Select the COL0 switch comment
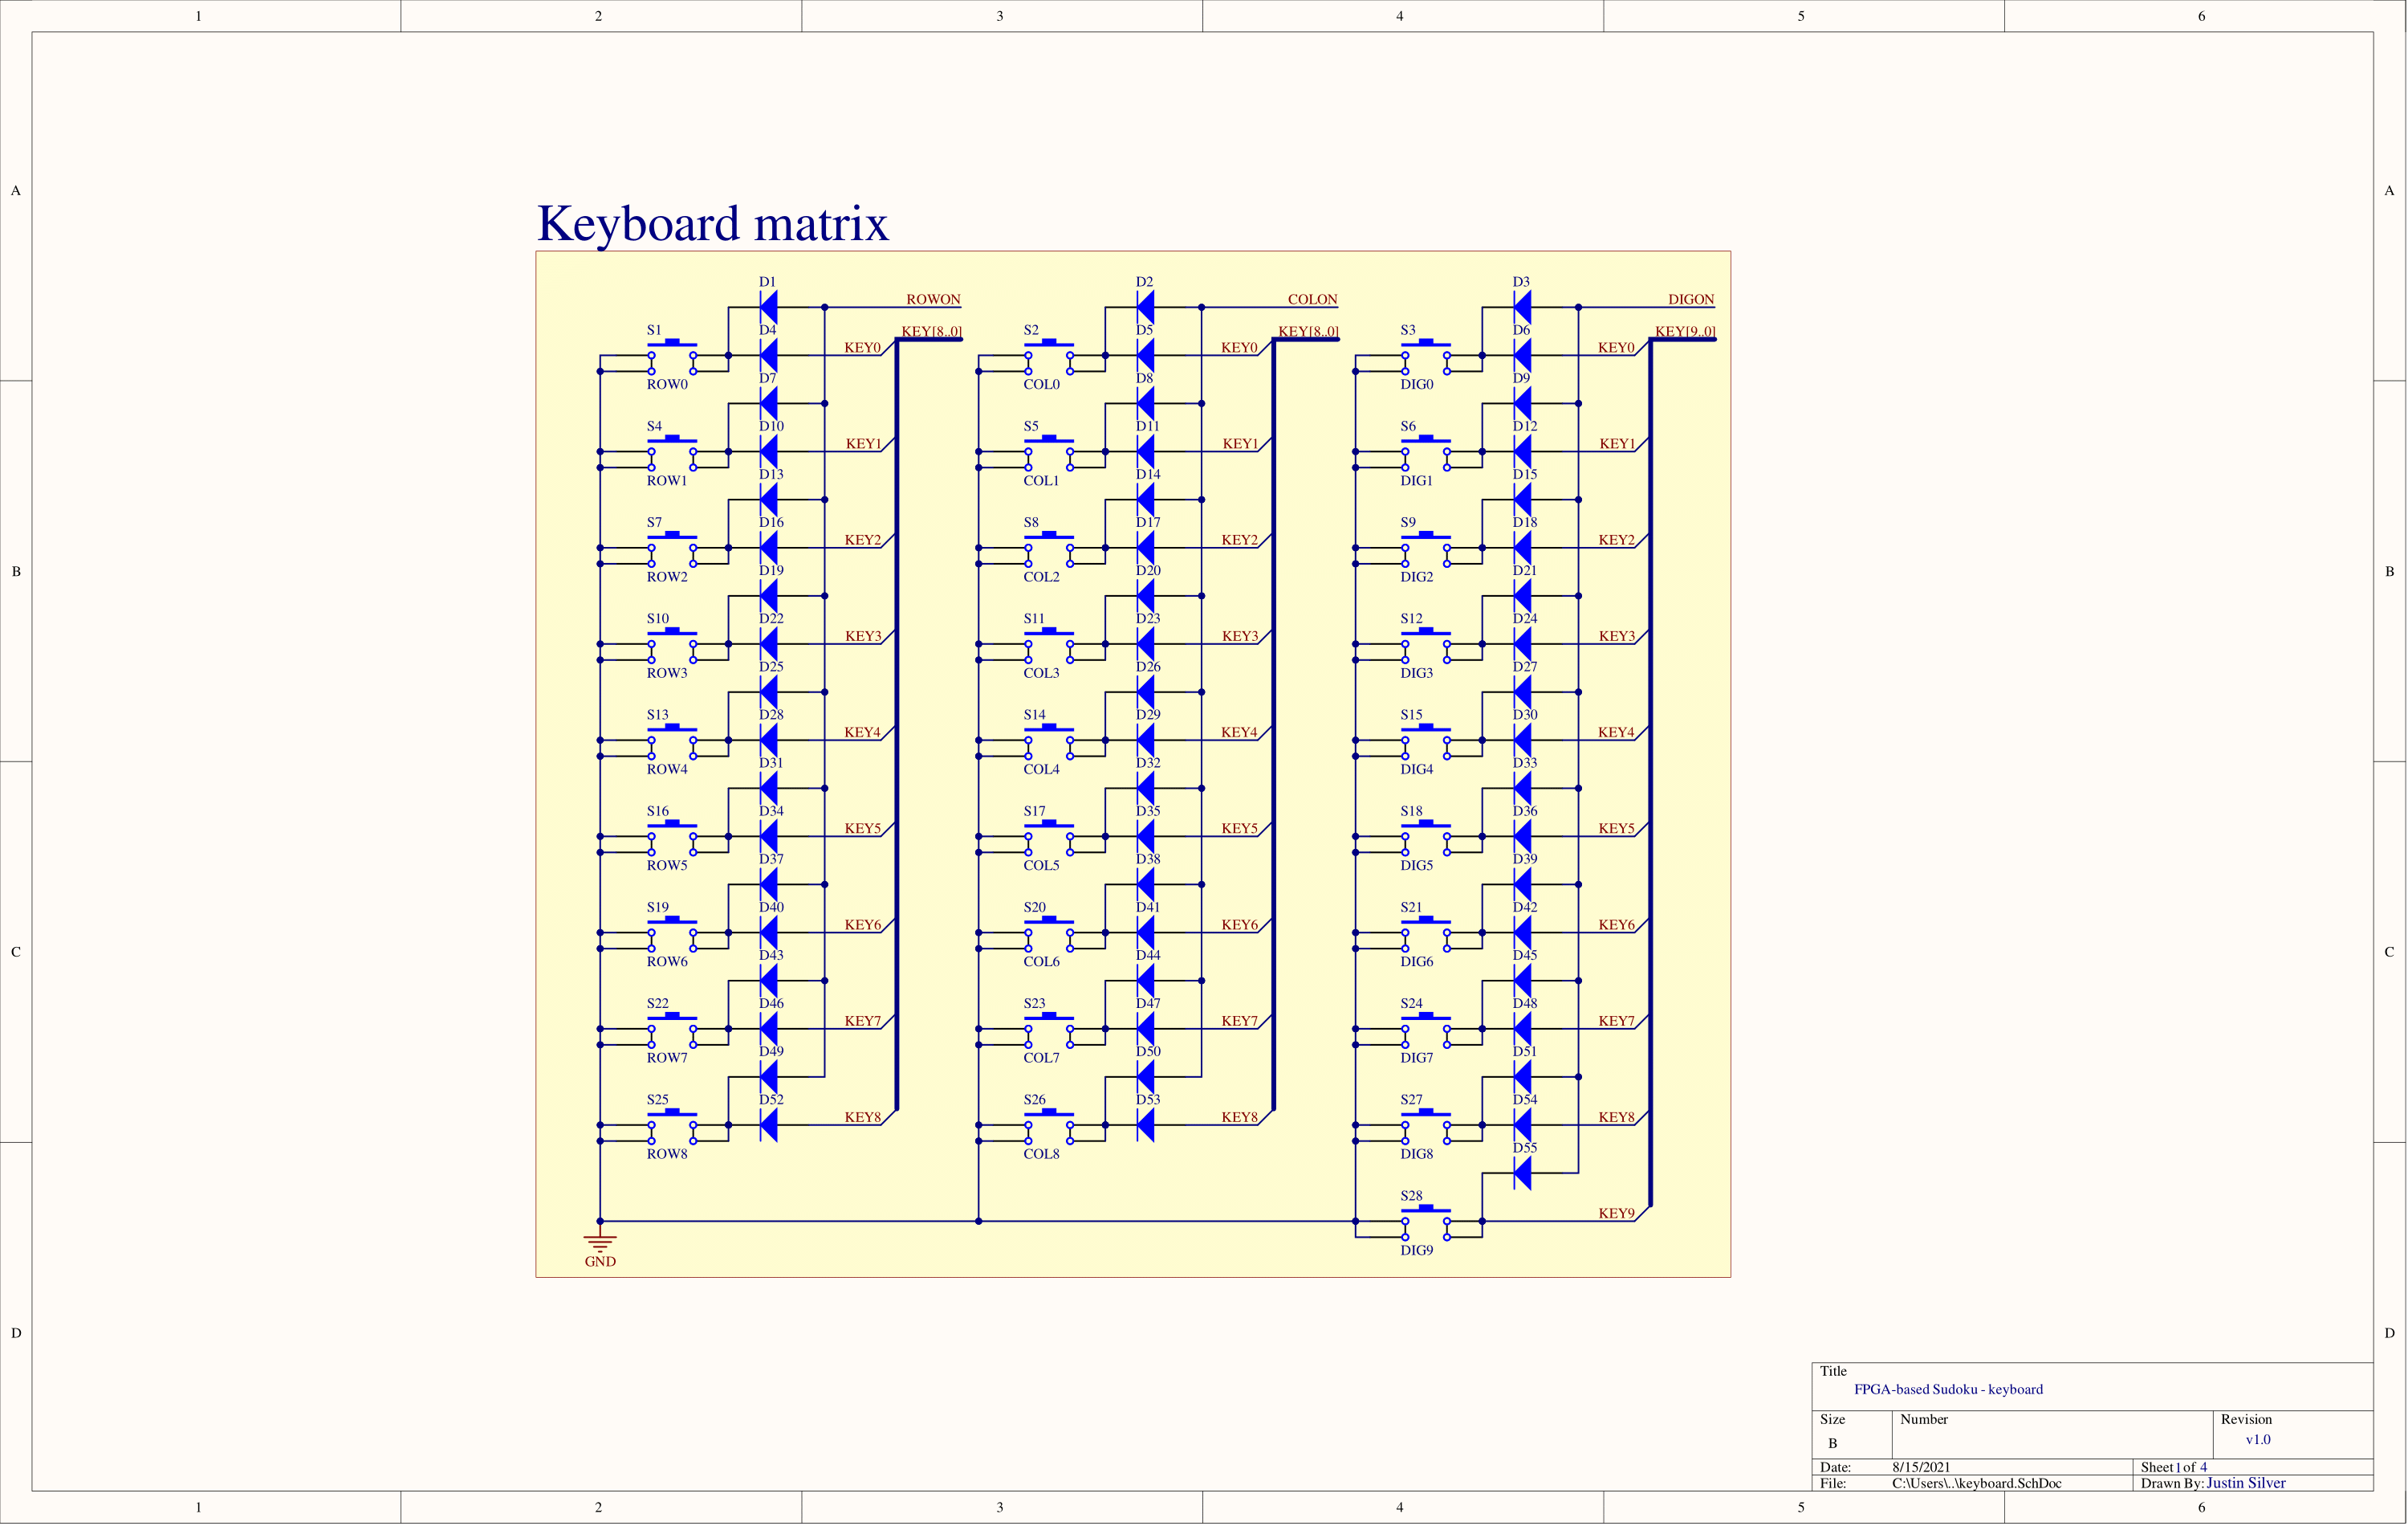Image resolution: width=2408 pixels, height=1526 pixels. tap(1041, 384)
